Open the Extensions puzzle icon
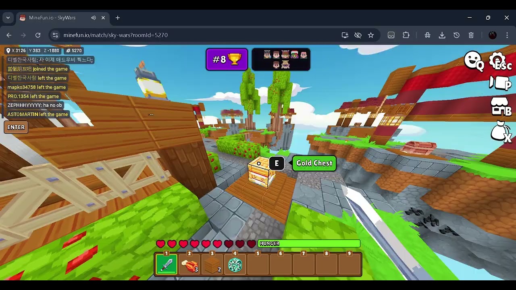 (x=406, y=35)
